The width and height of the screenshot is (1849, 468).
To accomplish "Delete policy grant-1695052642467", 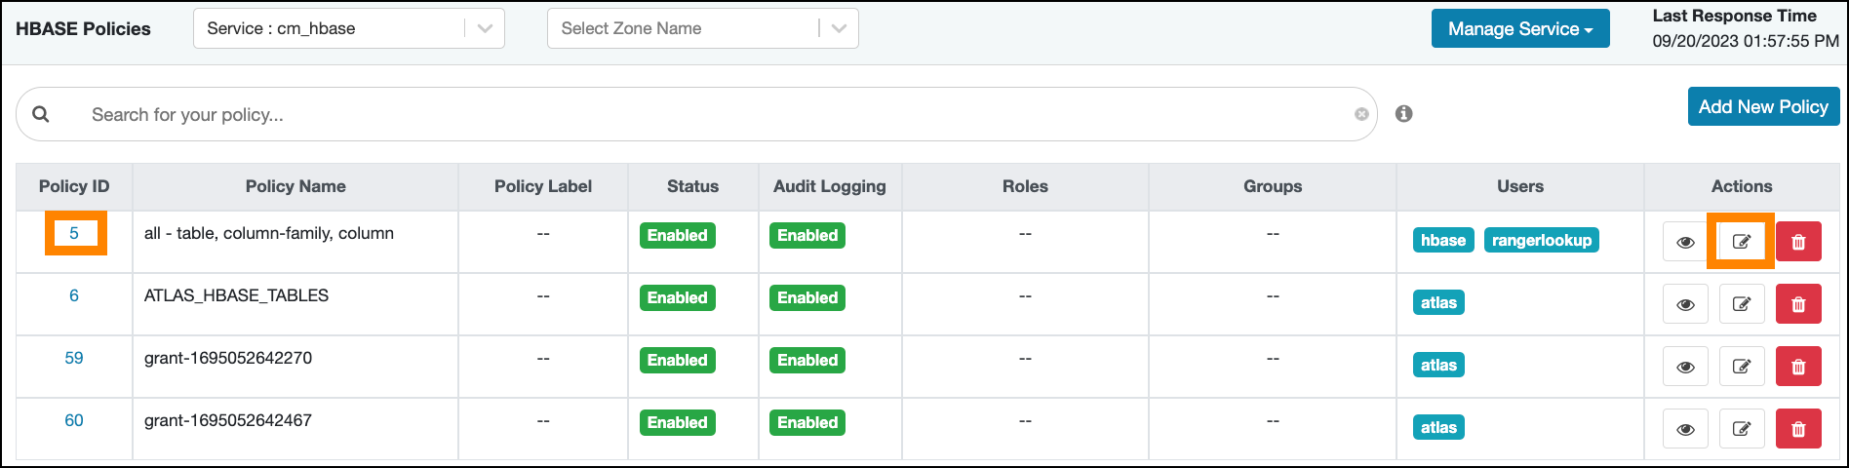I will point(1798,429).
